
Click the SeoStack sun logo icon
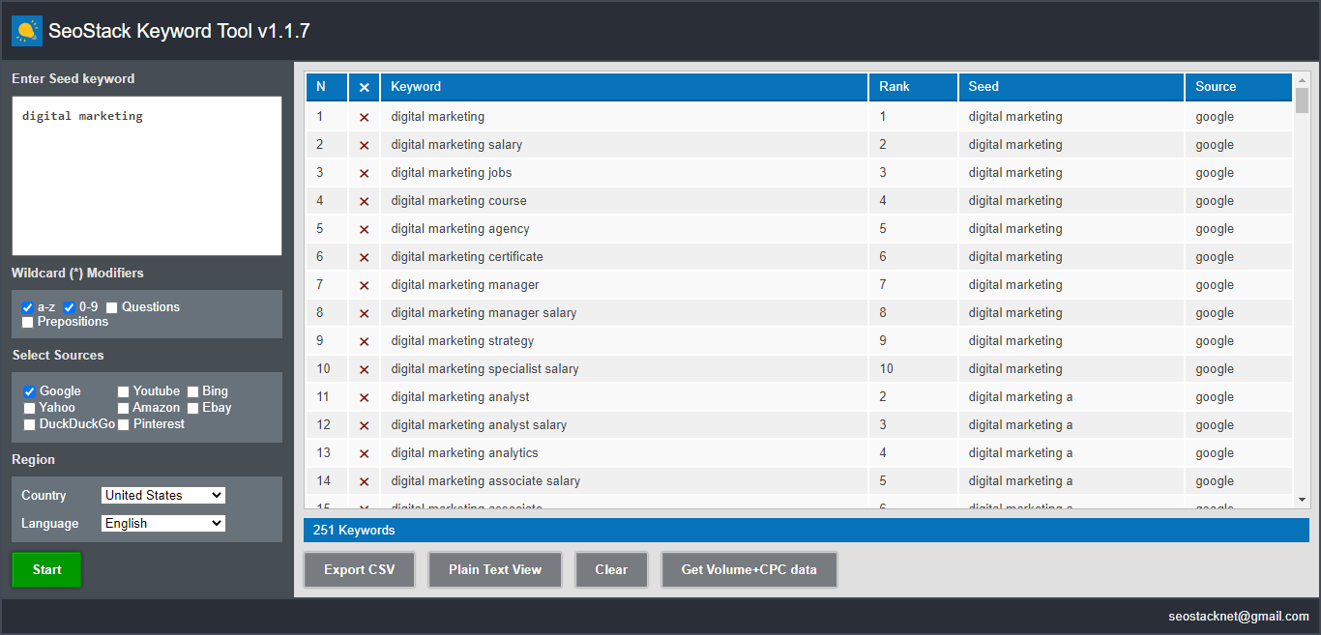26,30
